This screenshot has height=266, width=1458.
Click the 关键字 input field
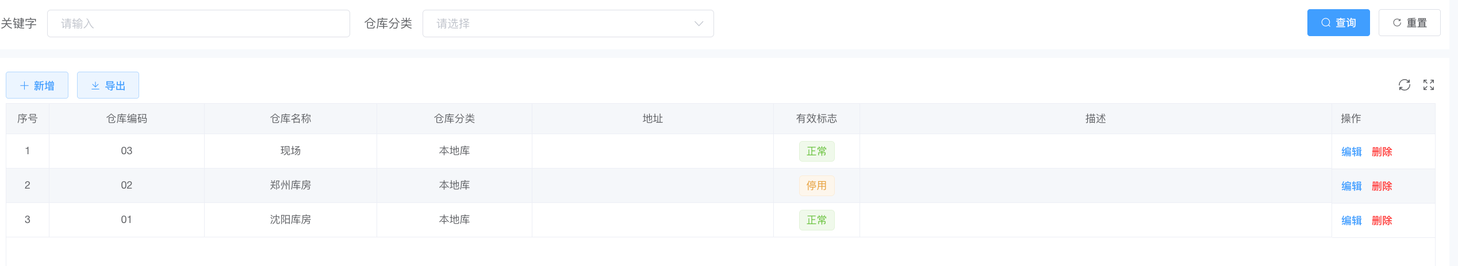tap(198, 24)
